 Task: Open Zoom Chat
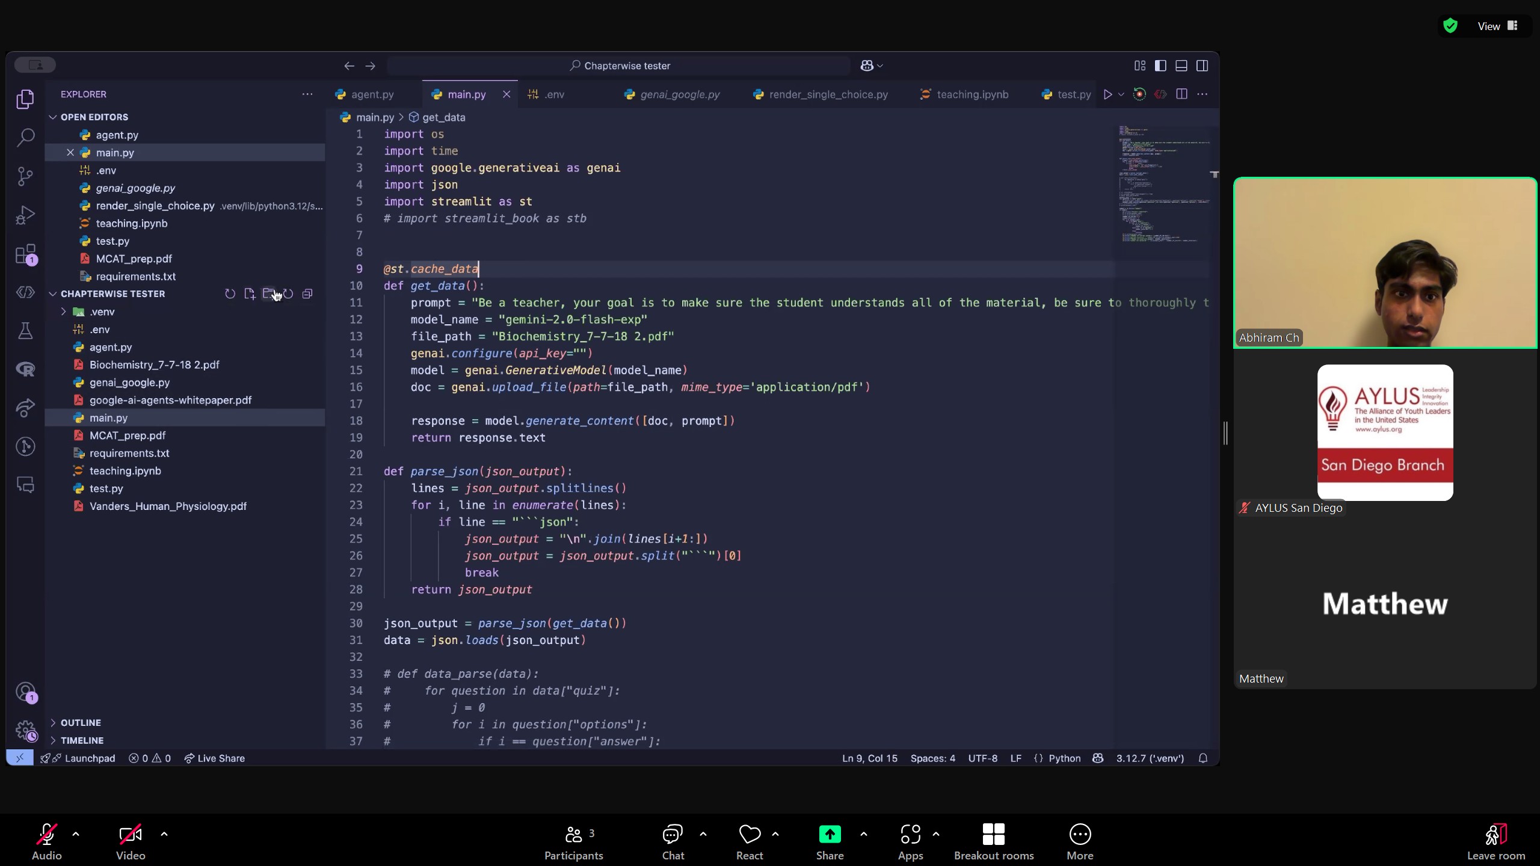[673, 842]
